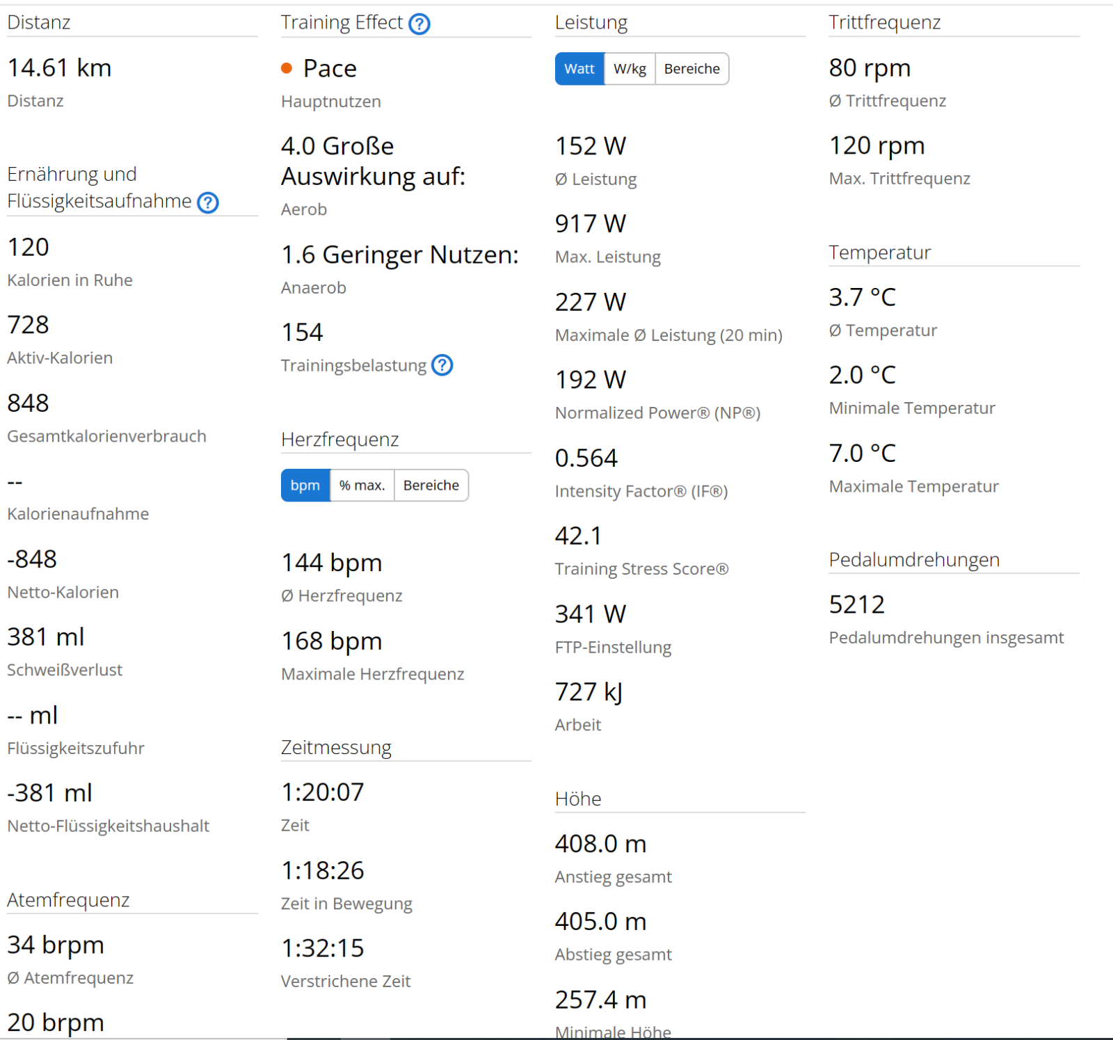Open the Trainingsbelastung help icon

tap(442, 365)
